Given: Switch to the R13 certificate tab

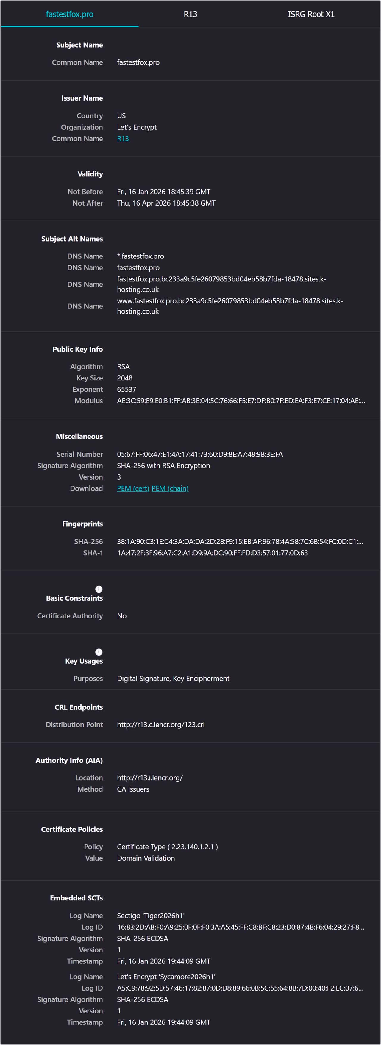Looking at the screenshot, I should 191,14.
